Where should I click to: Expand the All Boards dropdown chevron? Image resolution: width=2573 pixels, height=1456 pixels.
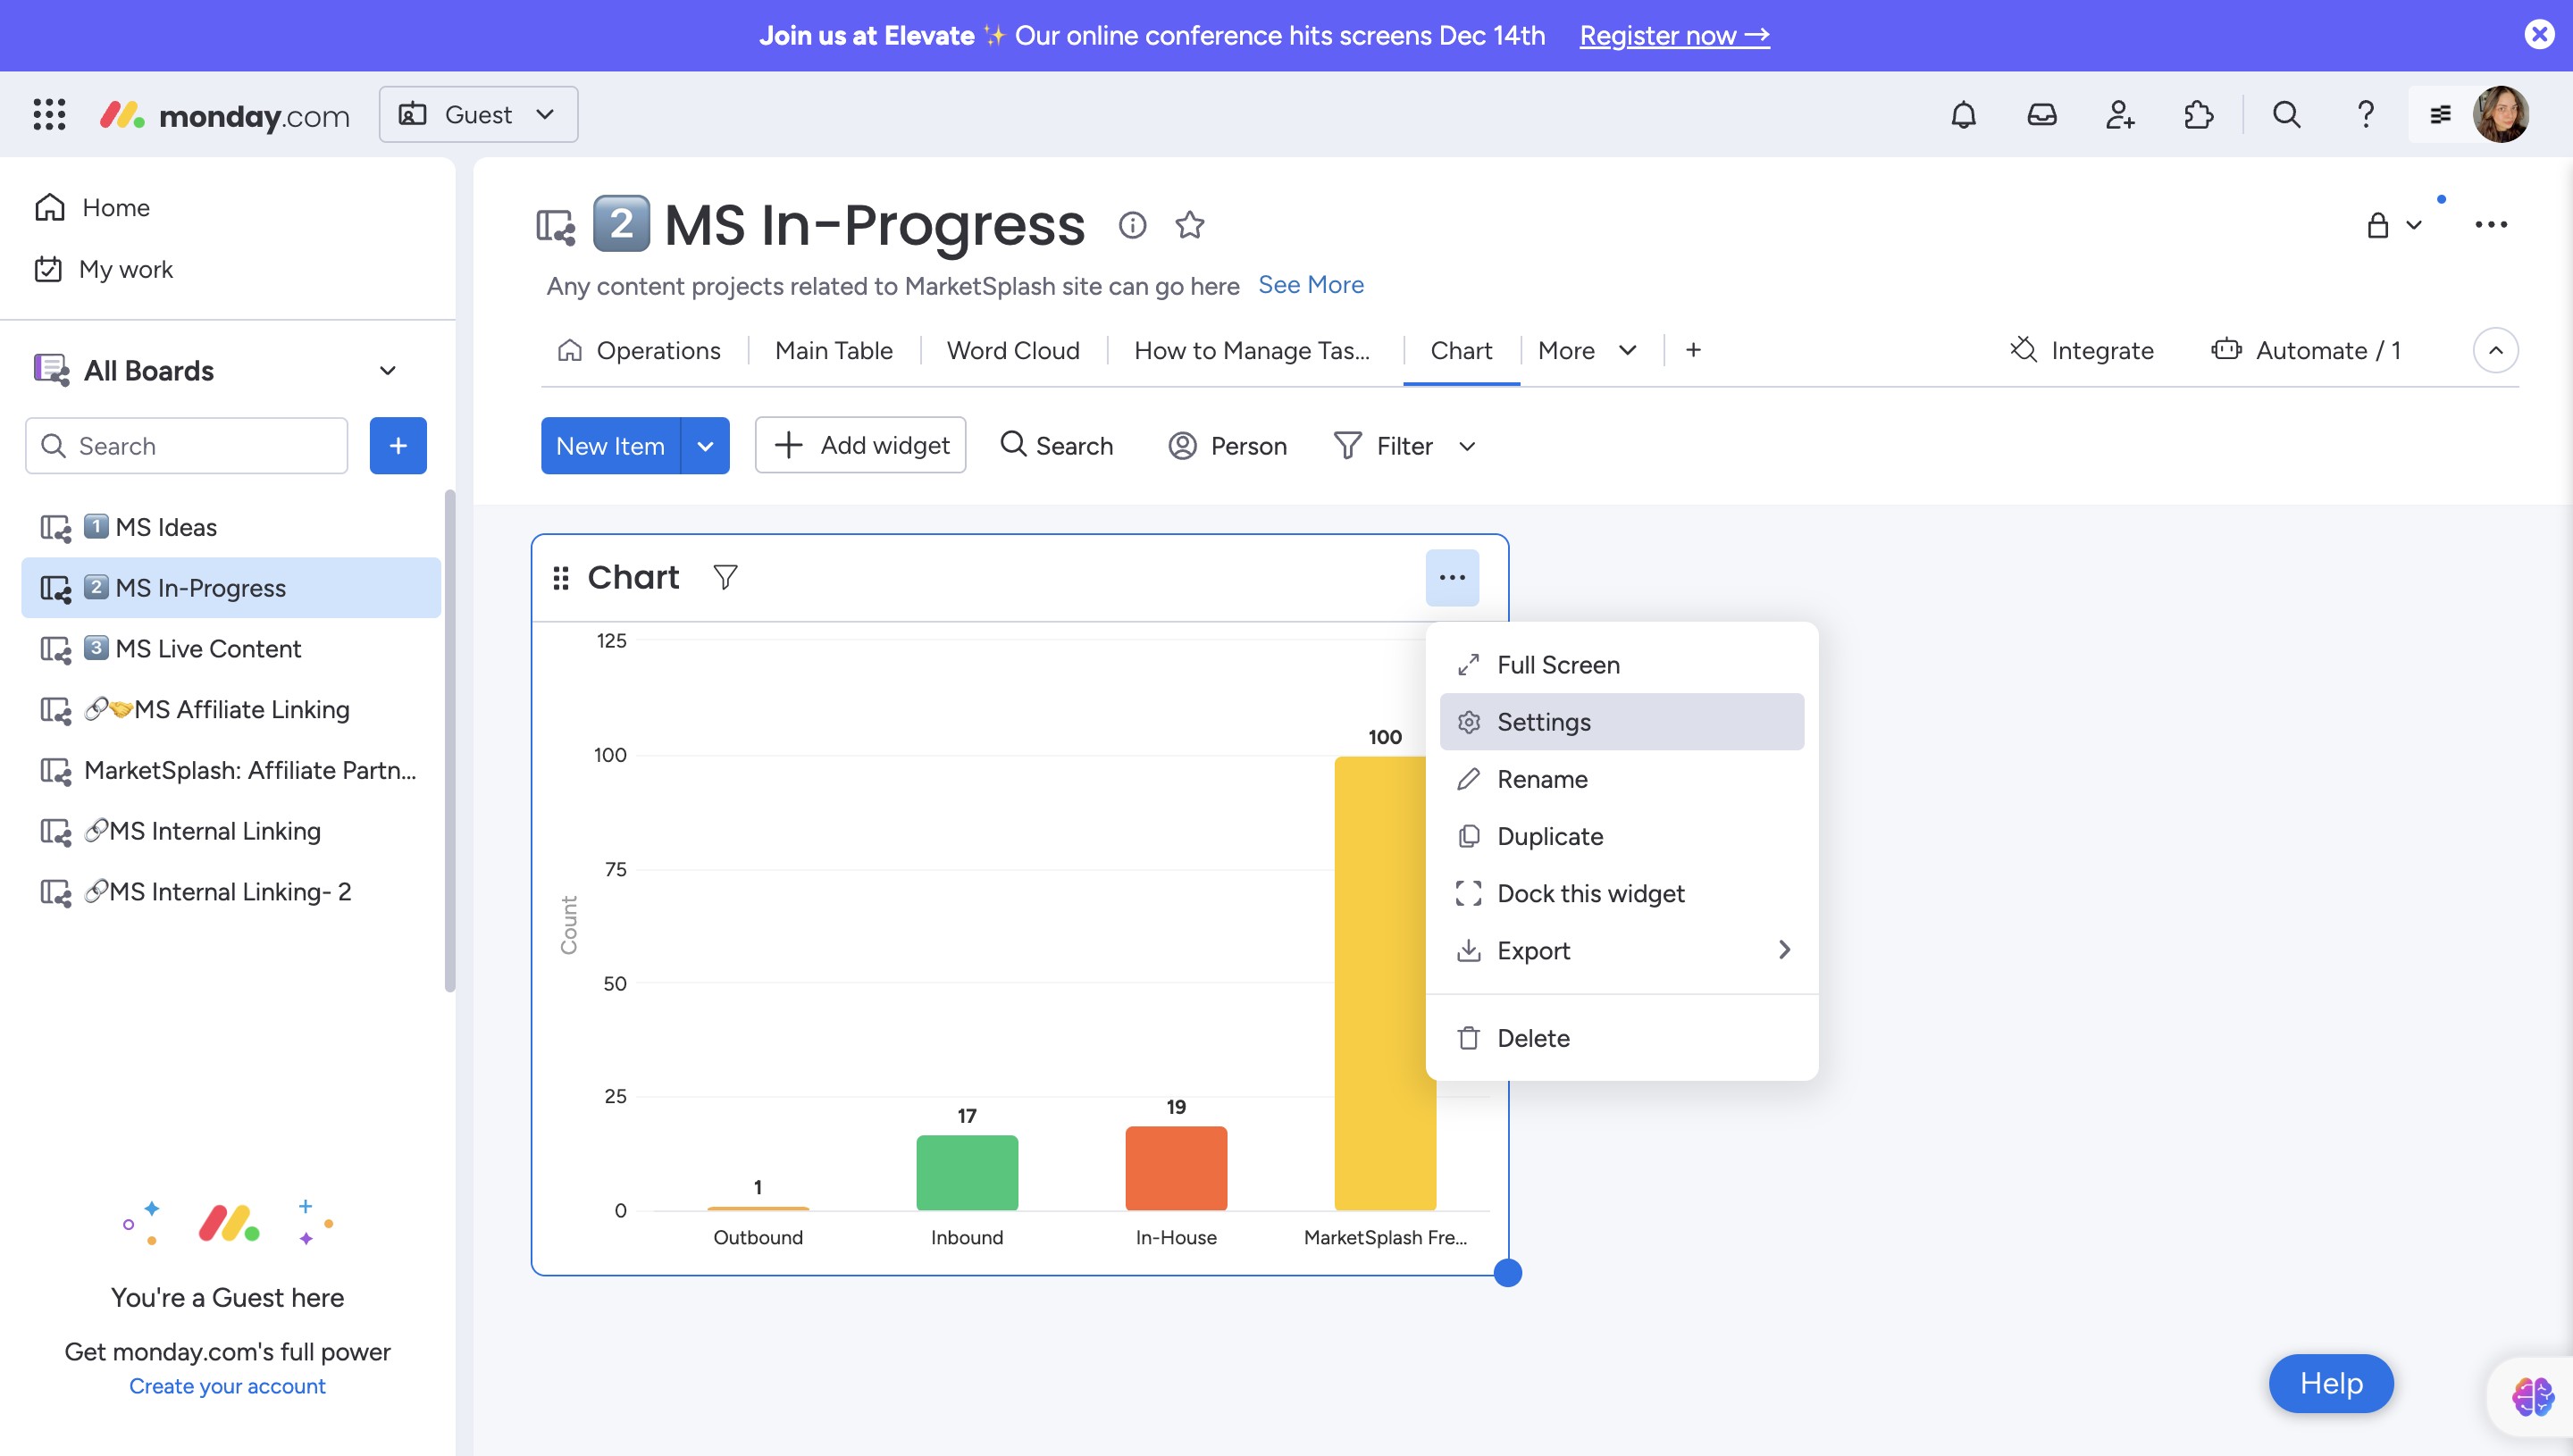click(x=388, y=371)
